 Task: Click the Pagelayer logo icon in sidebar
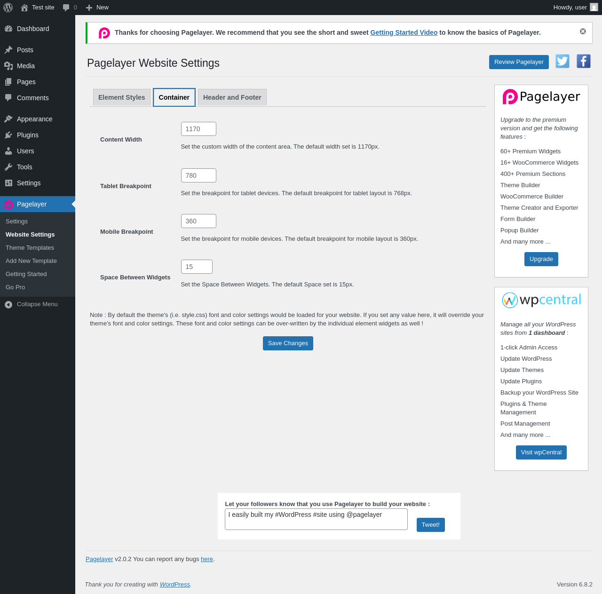pyautogui.click(x=8, y=205)
